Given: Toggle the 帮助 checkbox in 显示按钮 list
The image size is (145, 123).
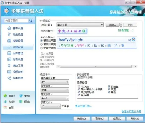Looking at the screenshot, I should tap(109, 92).
